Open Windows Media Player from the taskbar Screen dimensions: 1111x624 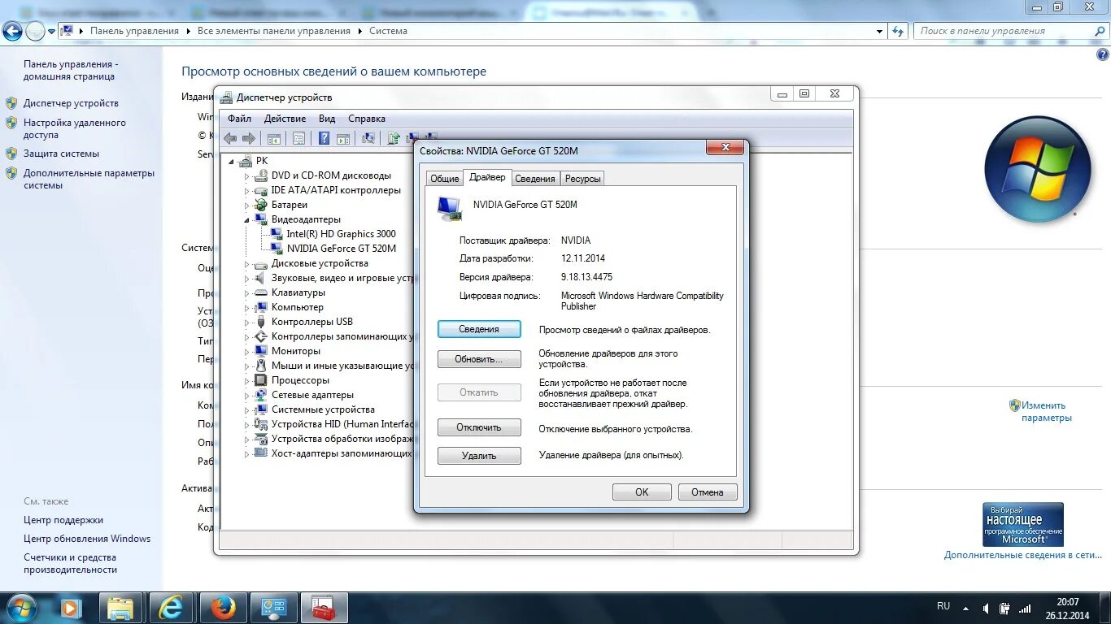point(71,608)
